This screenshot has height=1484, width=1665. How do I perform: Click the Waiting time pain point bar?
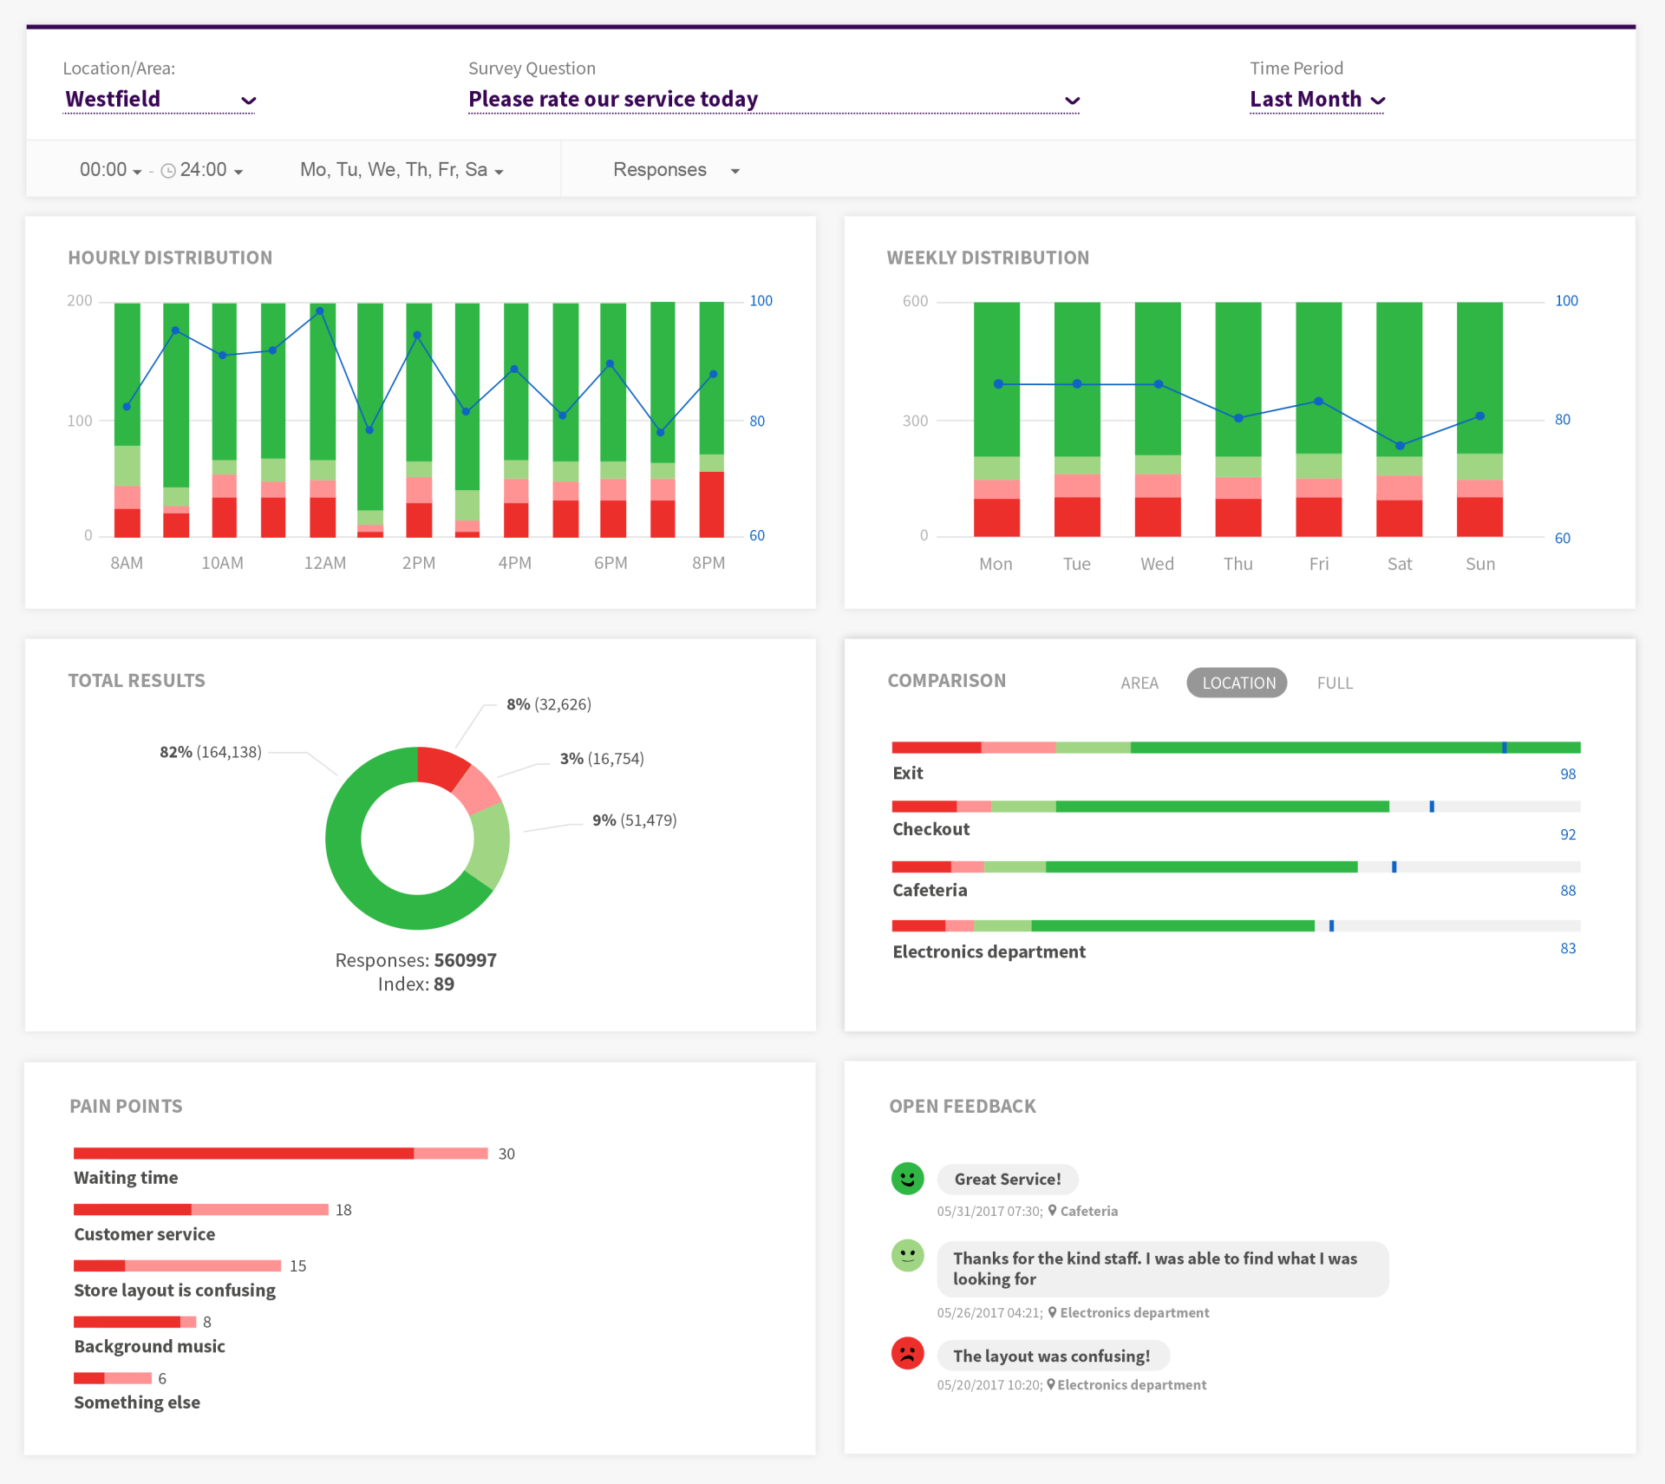(280, 1153)
